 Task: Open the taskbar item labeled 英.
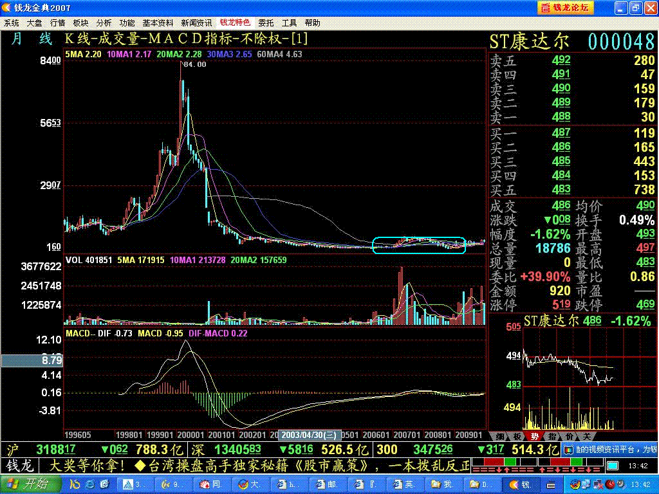pyautogui.click(x=406, y=484)
